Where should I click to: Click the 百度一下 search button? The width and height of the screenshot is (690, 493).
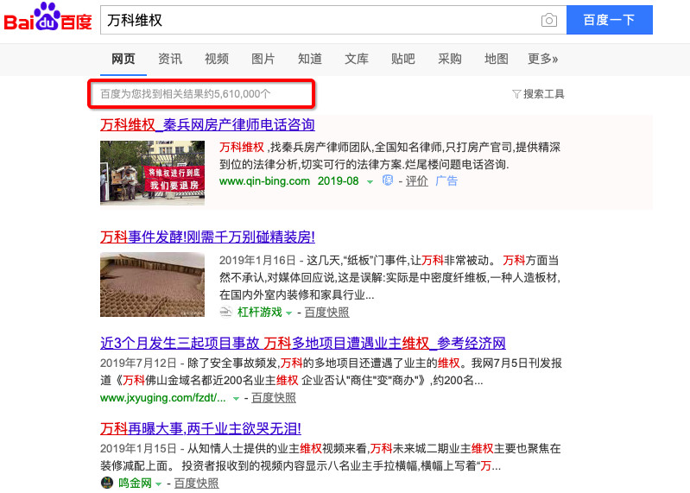[x=609, y=20]
